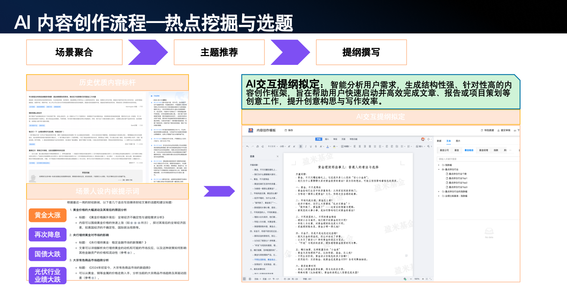Click keyword search input field
This screenshot has height=289, width=567.
[x=478, y=159]
